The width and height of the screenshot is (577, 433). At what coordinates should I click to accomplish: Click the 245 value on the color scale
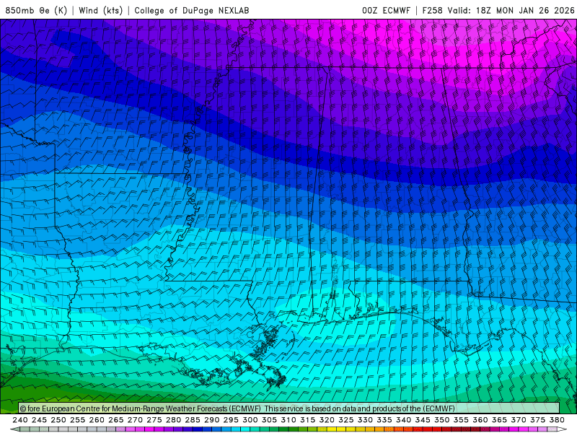tap(39, 420)
